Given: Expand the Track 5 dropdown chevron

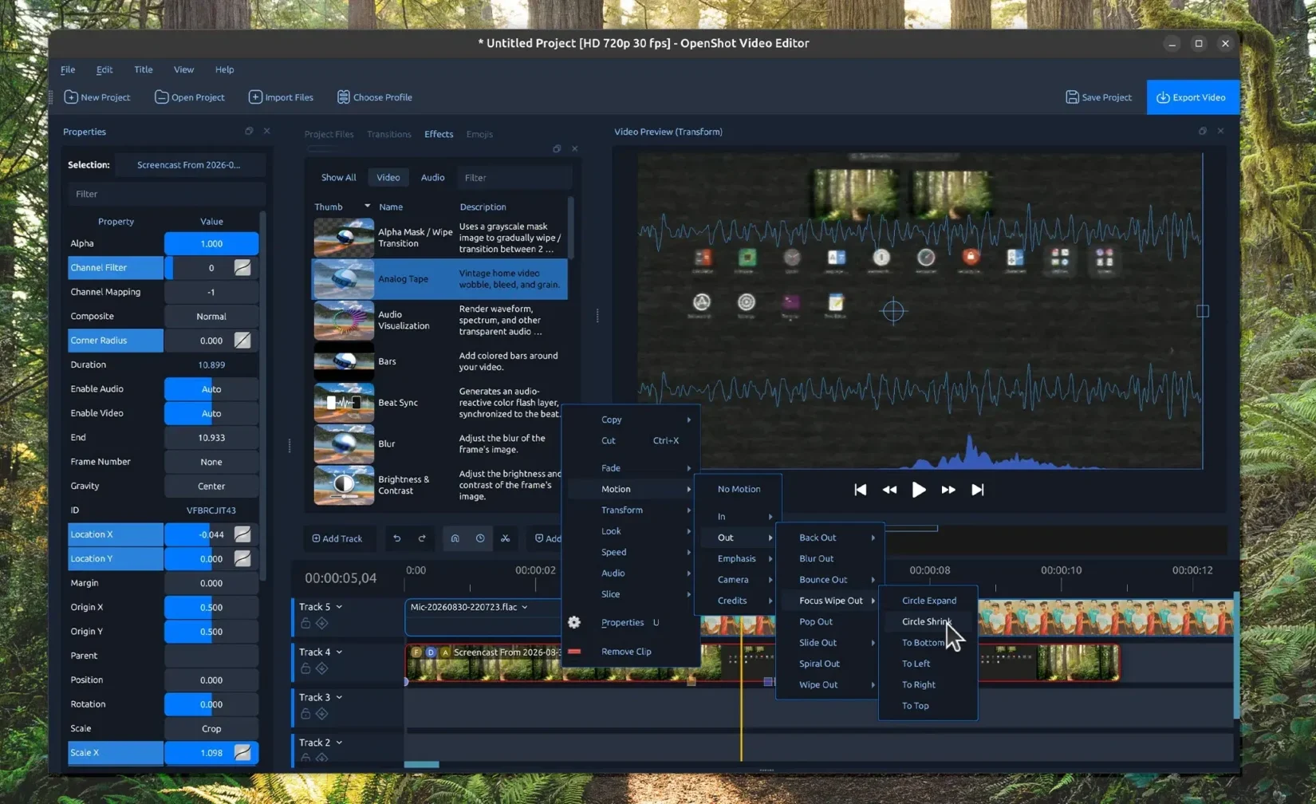Looking at the screenshot, I should [x=339, y=607].
